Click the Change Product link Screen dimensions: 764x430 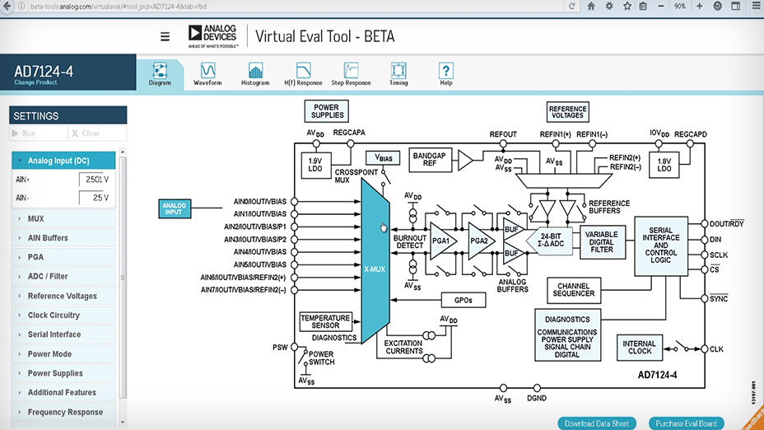(35, 82)
